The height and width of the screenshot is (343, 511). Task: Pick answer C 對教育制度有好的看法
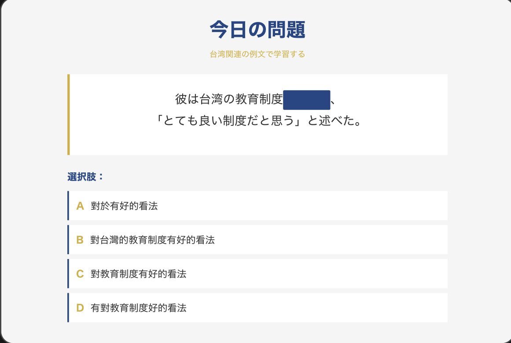pyautogui.click(x=139, y=274)
